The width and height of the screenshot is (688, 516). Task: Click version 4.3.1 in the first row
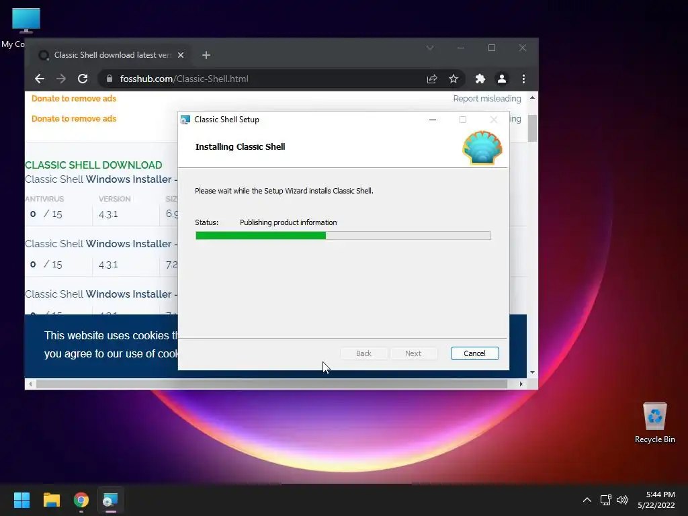coord(108,214)
